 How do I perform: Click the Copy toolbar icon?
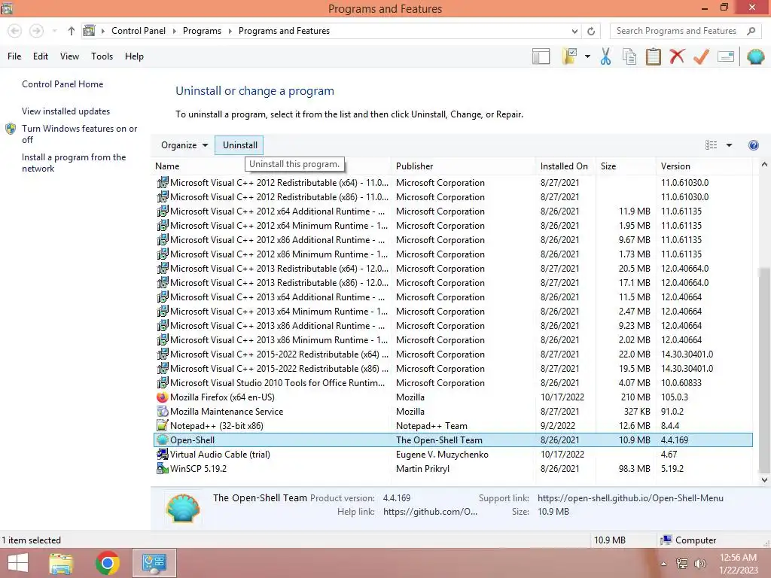coord(629,56)
